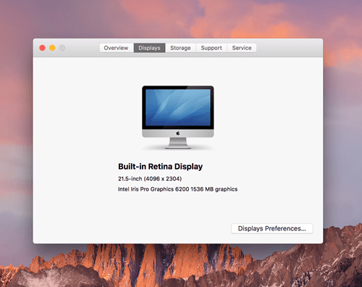Switch to the Overview tab

click(117, 48)
